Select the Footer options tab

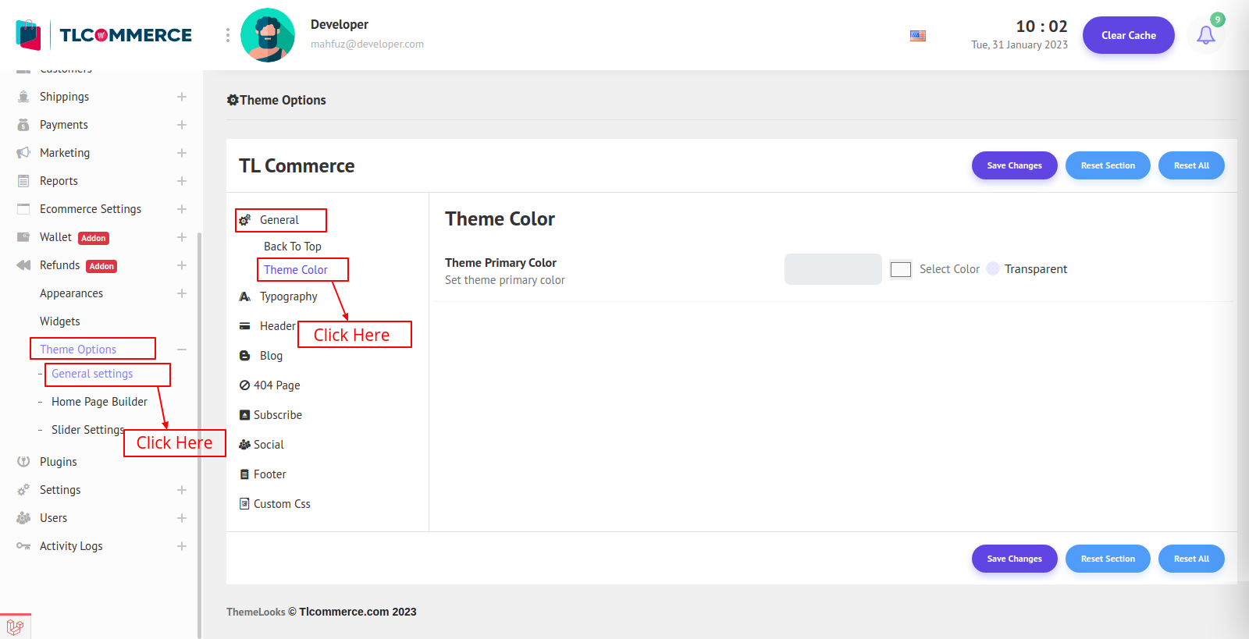click(269, 474)
